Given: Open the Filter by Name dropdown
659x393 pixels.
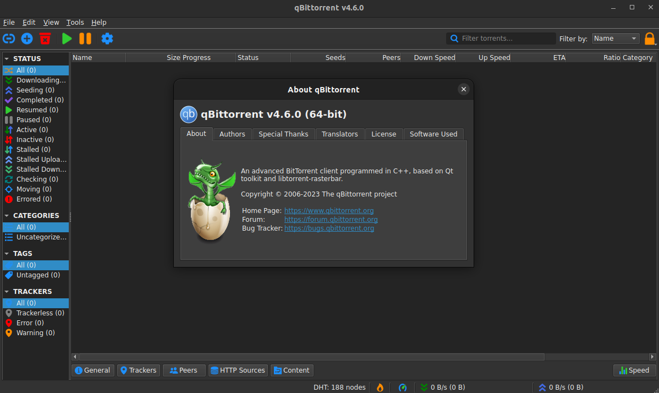Looking at the screenshot, I should 615,38.
